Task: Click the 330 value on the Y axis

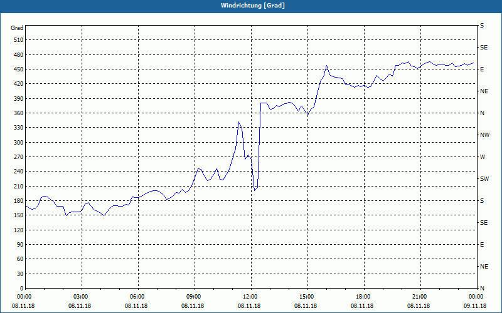Action: point(19,128)
